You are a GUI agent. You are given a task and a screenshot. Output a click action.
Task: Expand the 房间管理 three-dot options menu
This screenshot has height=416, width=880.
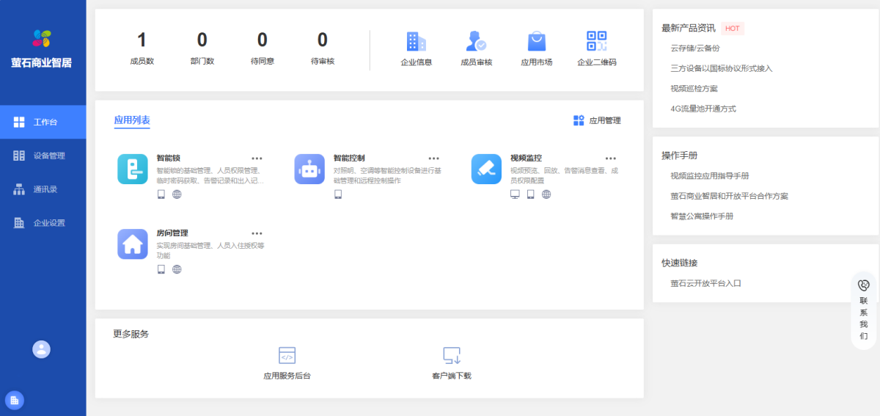click(x=257, y=233)
